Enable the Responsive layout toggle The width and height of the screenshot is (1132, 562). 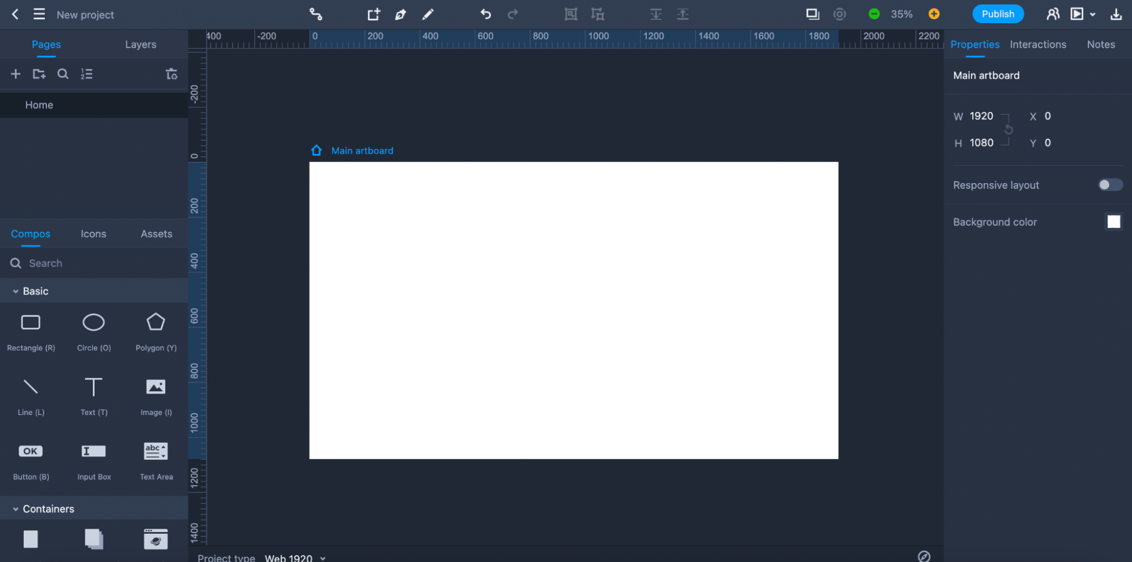pyautogui.click(x=1109, y=185)
